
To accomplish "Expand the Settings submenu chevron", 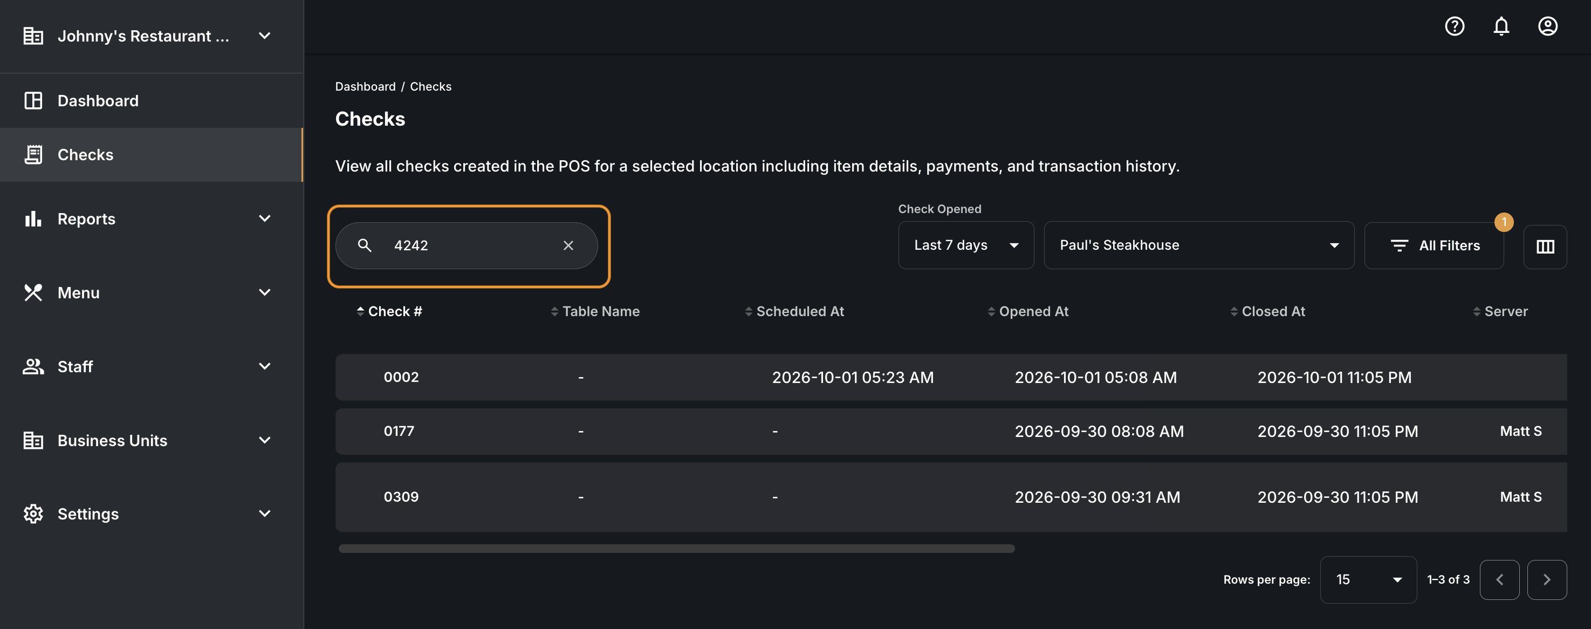I will tap(264, 514).
